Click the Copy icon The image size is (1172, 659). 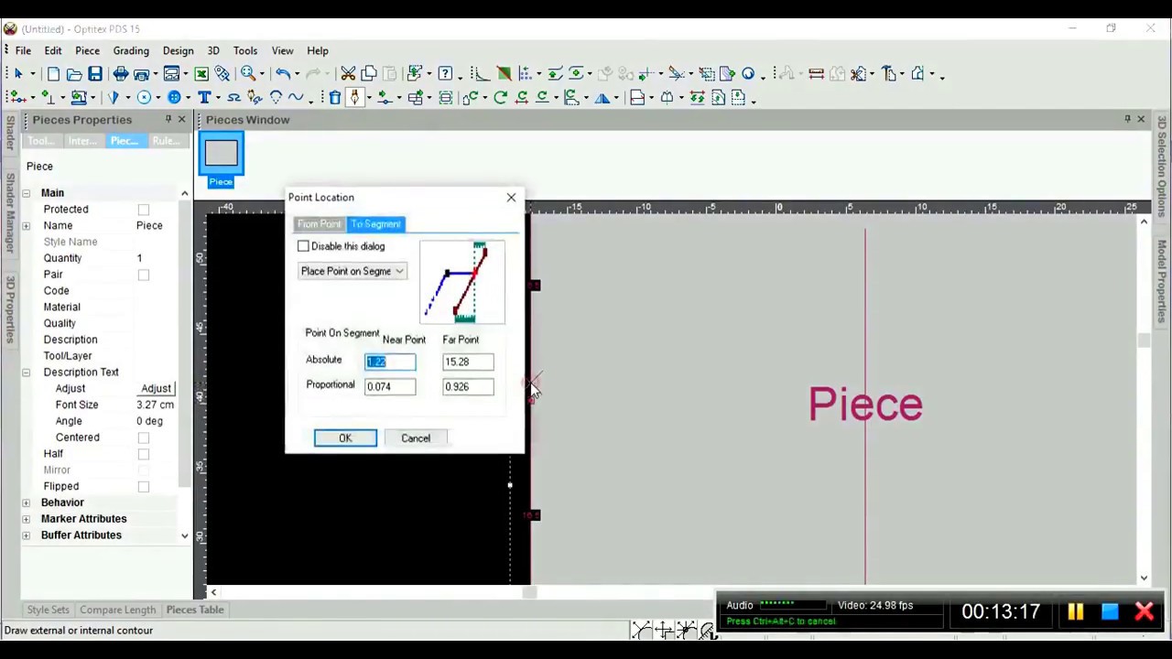(x=368, y=73)
